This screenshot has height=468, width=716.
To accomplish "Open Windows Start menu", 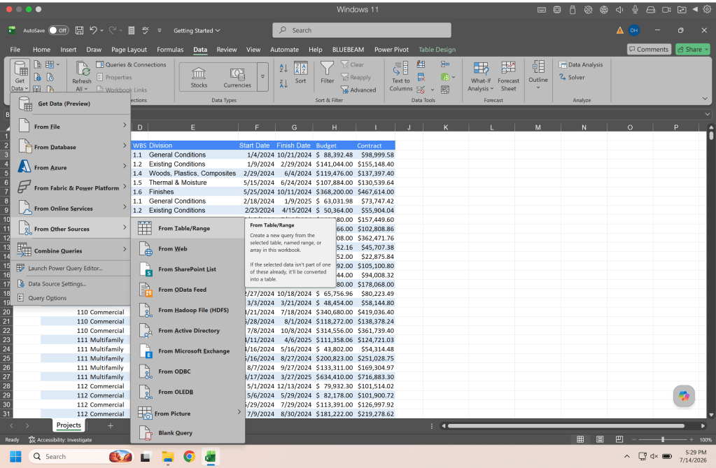I will pyautogui.click(x=15, y=456).
